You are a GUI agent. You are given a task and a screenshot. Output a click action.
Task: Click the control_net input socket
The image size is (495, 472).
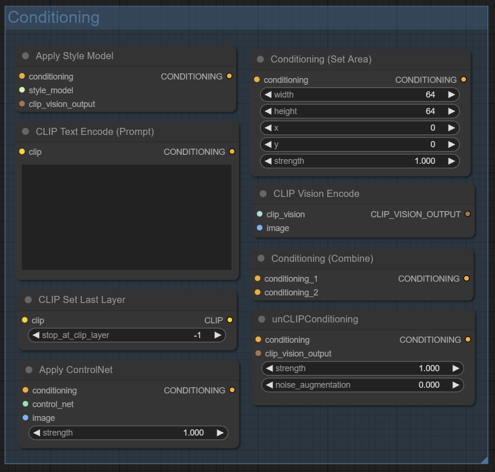click(26, 404)
